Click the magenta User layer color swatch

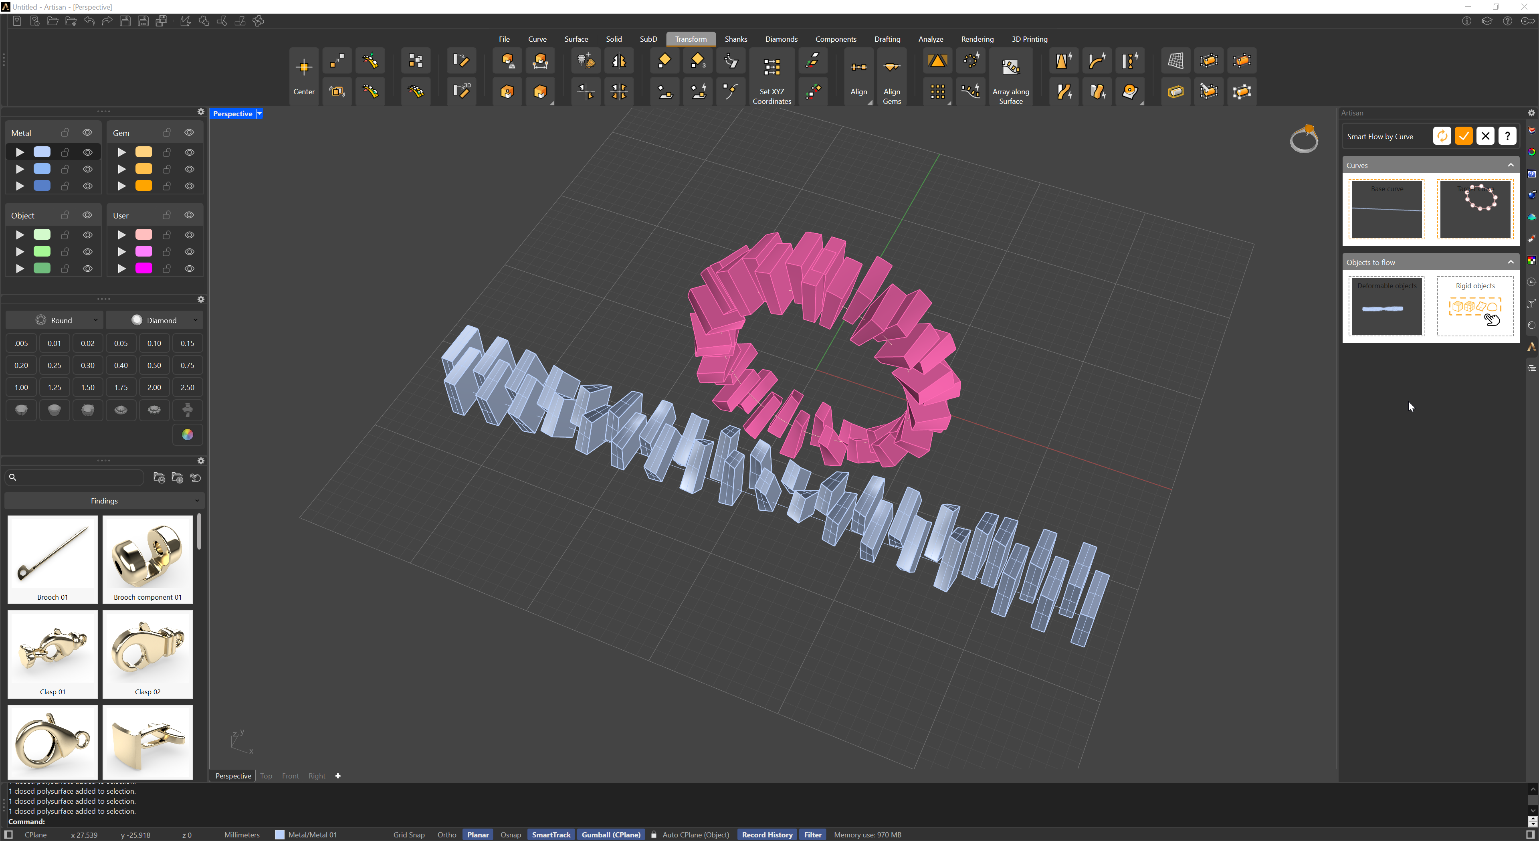pos(143,269)
